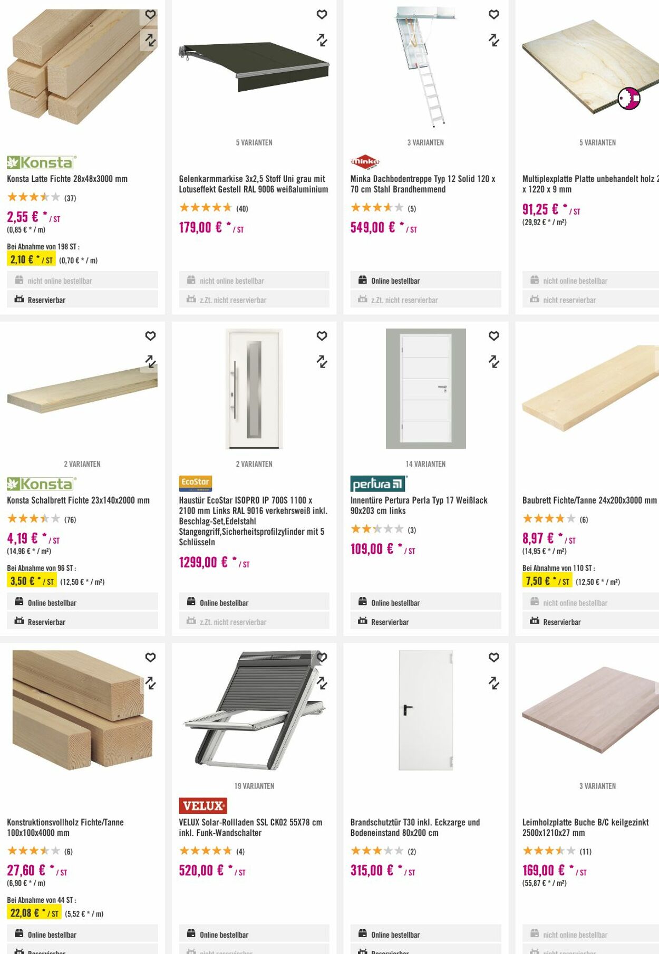Toggle wishlist heart for Haustür EcoStar ISOPRO
659x954 pixels.
(x=322, y=336)
